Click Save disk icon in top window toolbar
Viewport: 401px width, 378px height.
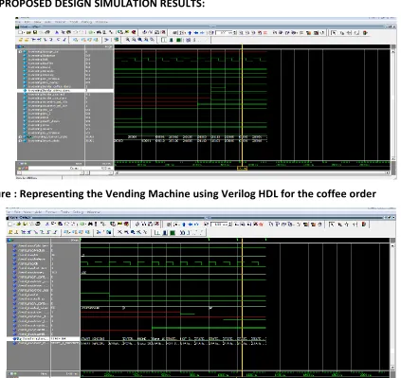(35, 32)
